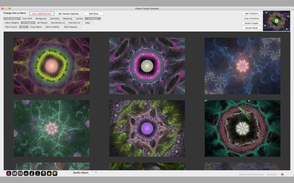Screen dimensions: 294x183
Task: Select the Matrix segment
Action: point(24,27)
